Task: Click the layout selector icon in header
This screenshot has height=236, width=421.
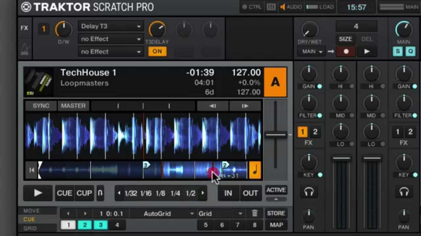Action: pos(271,7)
